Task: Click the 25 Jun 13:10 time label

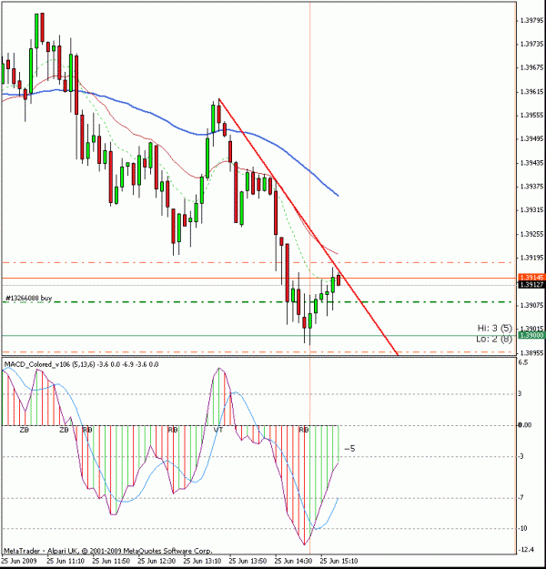Action: tap(202, 561)
